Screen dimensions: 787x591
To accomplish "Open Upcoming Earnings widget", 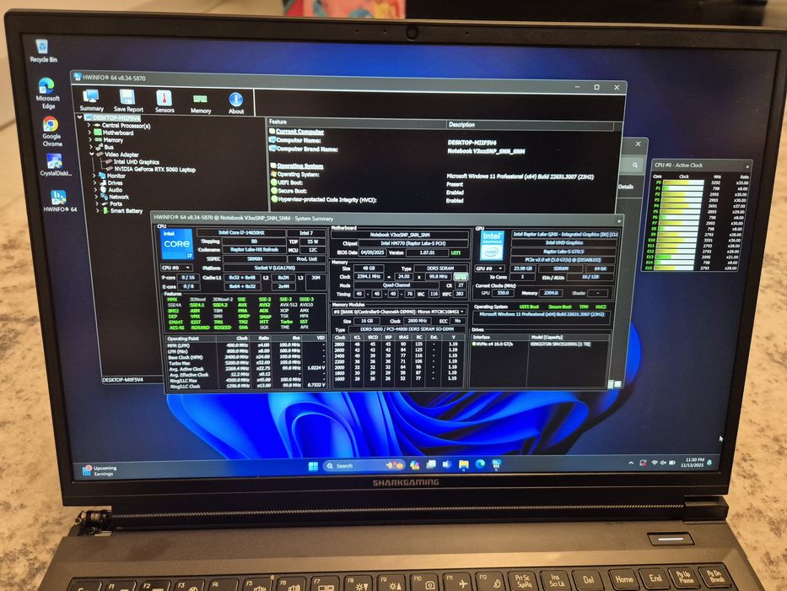I will pyautogui.click(x=100, y=470).
